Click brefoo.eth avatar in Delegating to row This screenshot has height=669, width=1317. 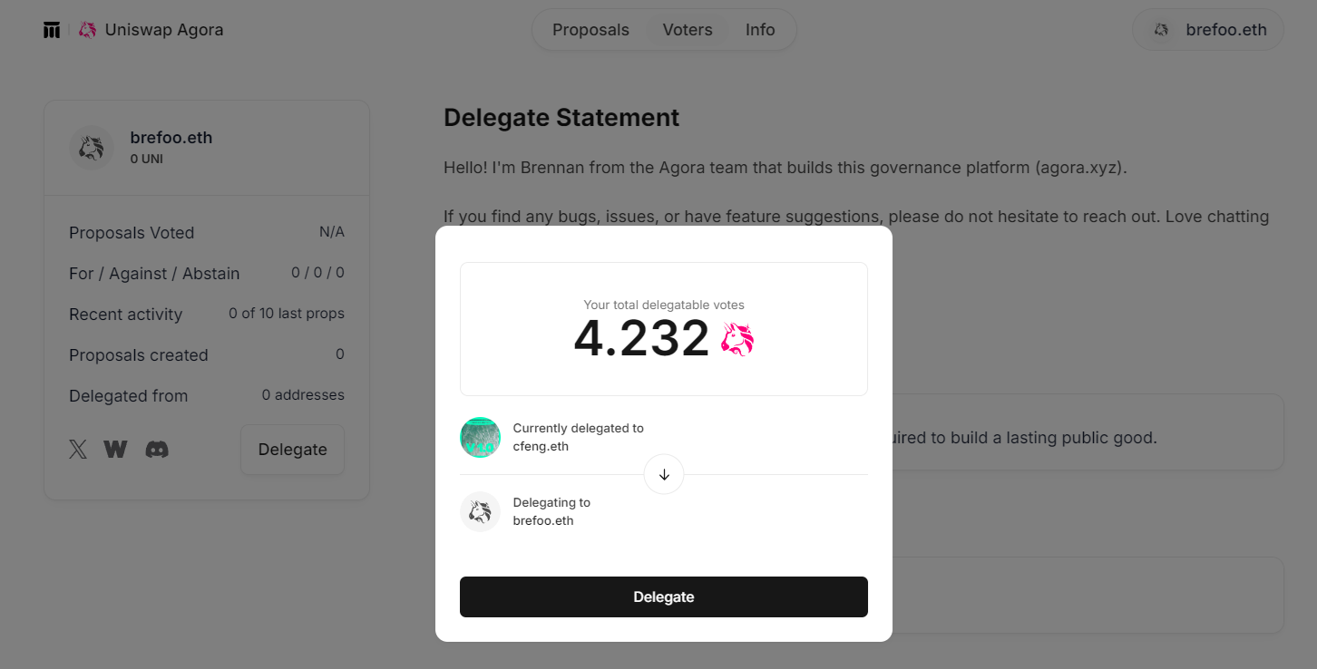coord(481,512)
